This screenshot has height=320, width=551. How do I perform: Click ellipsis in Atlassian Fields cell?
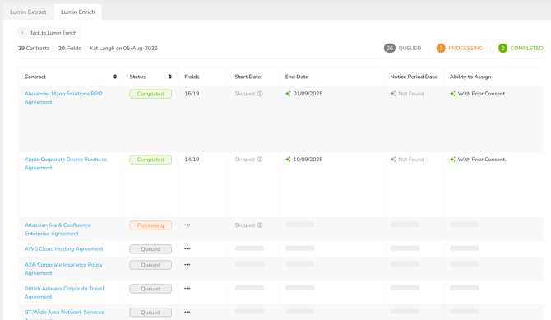[188, 225]
